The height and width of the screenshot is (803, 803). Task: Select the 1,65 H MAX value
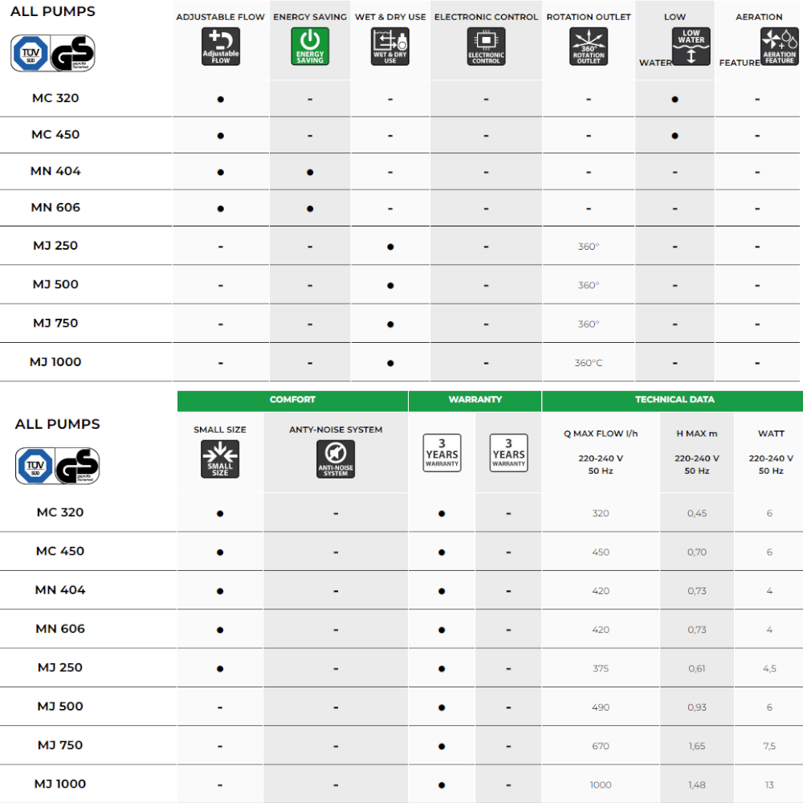pos(696,746)
